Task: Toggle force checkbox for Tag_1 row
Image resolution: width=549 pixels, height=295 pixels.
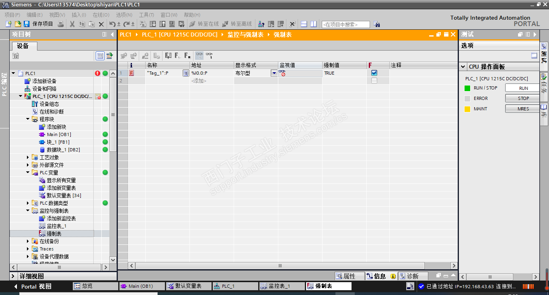Action: [374, 73]
